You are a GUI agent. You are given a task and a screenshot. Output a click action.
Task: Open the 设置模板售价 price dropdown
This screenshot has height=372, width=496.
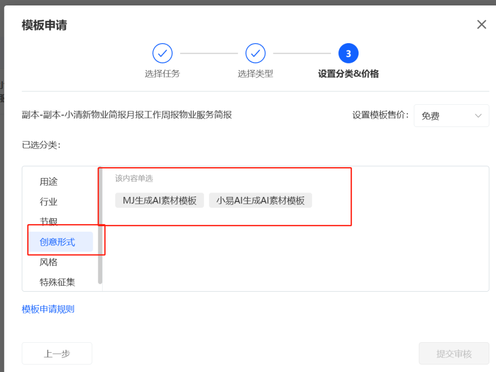pyautogui.click(x=451, y=116)
